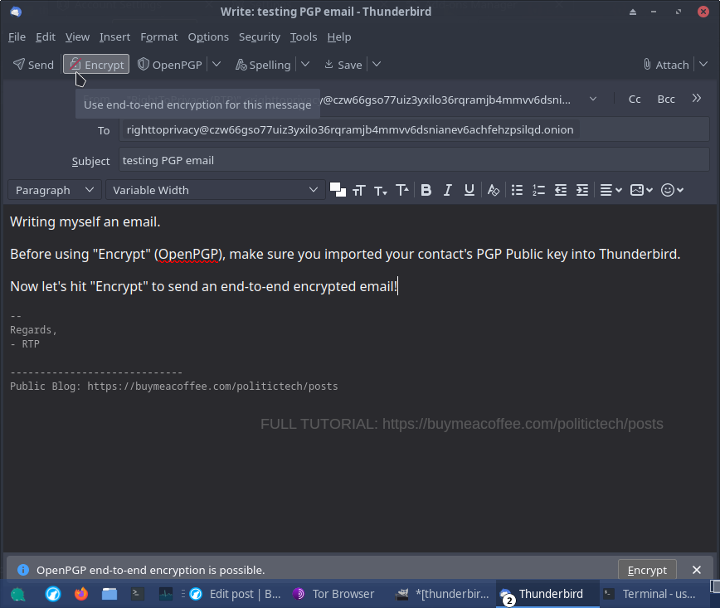Open the Security menu
The height and width of the screenshot is (608, 720).
coord(260,36)
